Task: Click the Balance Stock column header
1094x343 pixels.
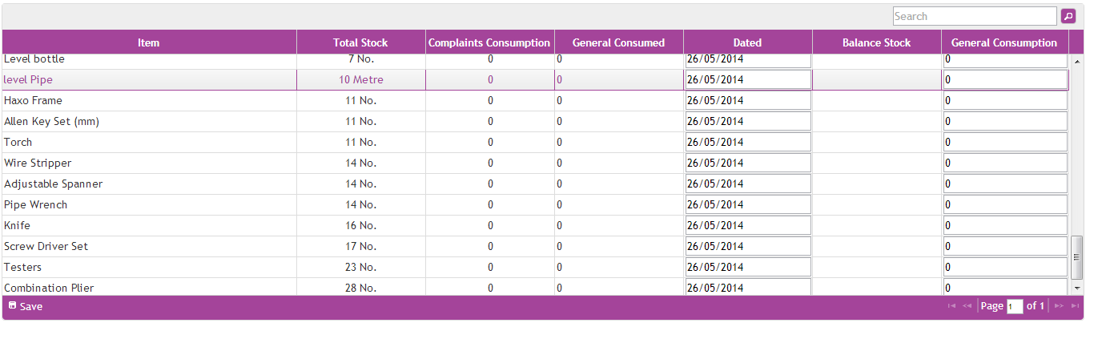Action: coord(876,42)
